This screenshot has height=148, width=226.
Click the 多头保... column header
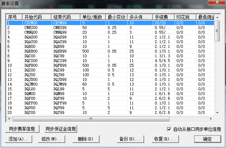(x=140, y=17)
